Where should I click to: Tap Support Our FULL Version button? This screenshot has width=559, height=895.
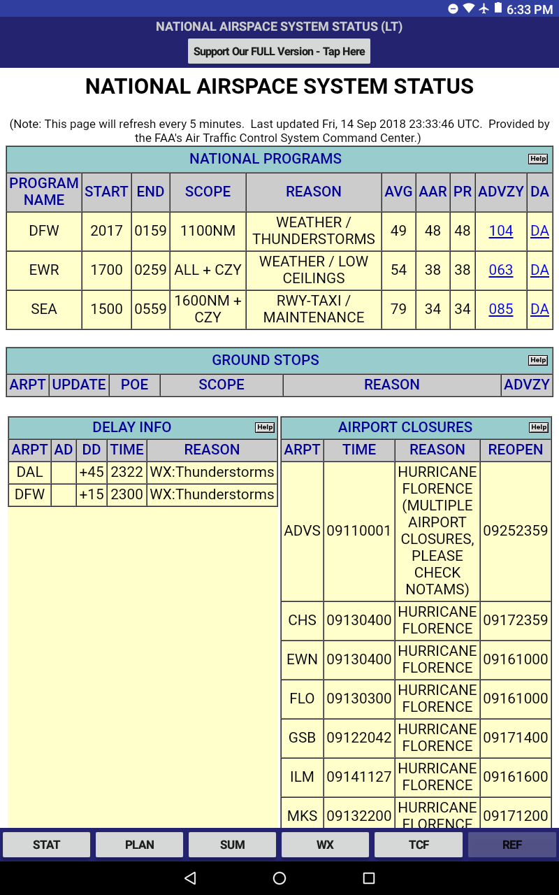279,52
